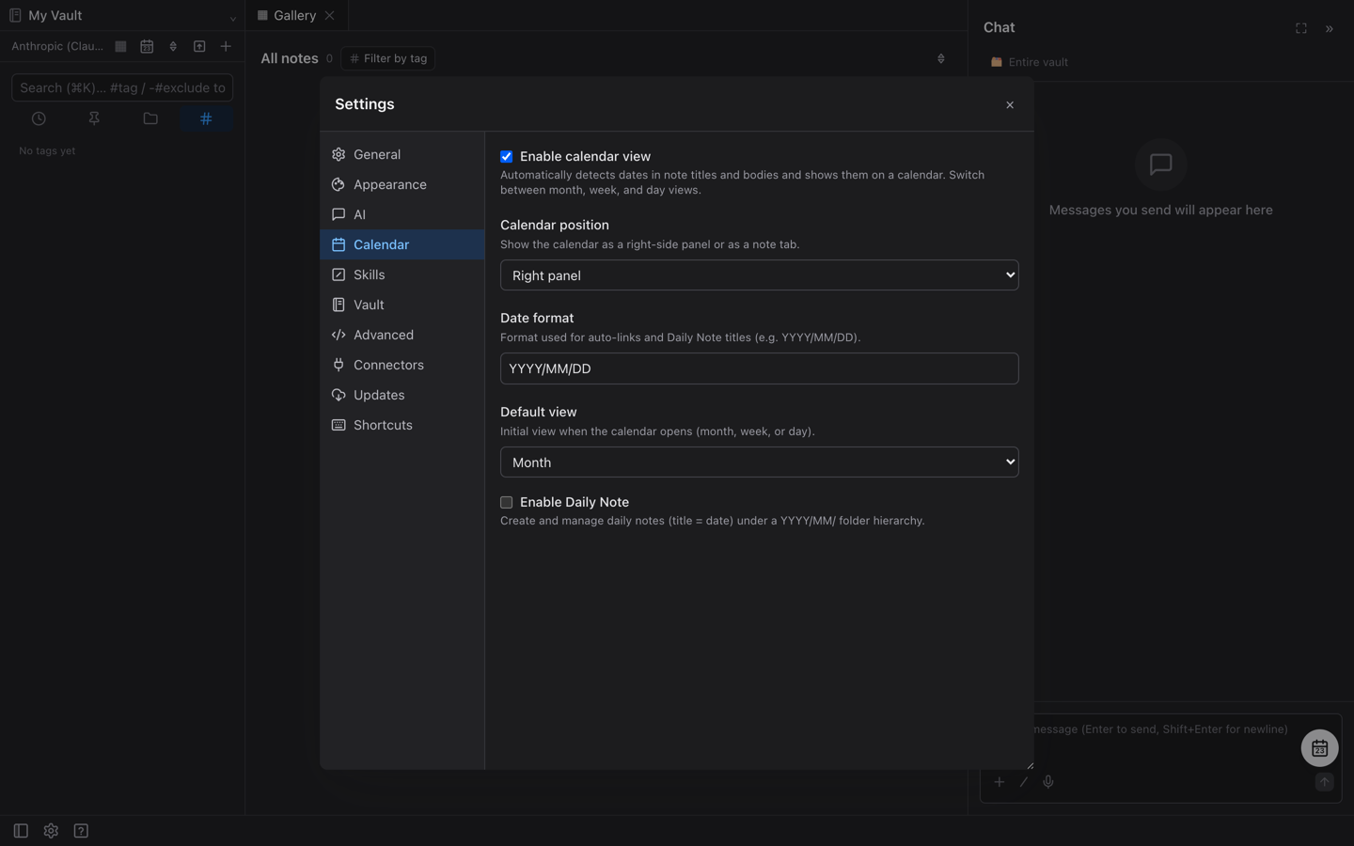
Task: Open AI settings section
Action: point(402,214)
